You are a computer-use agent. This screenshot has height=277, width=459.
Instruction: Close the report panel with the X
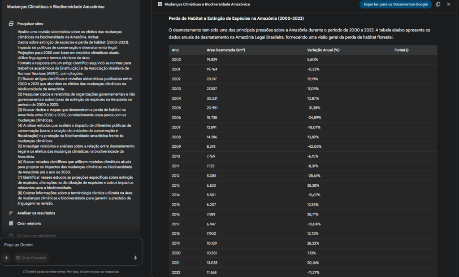point(448,4)
